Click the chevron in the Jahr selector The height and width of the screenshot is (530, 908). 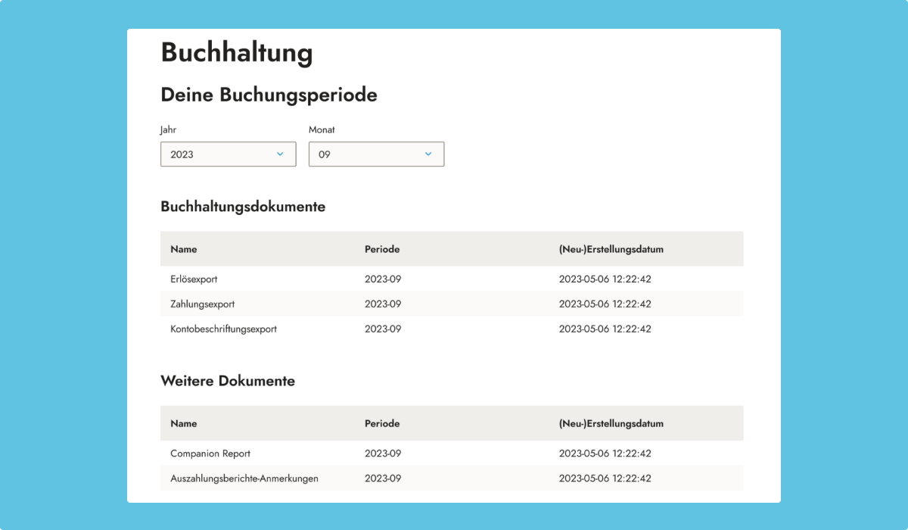coord(280,154)
